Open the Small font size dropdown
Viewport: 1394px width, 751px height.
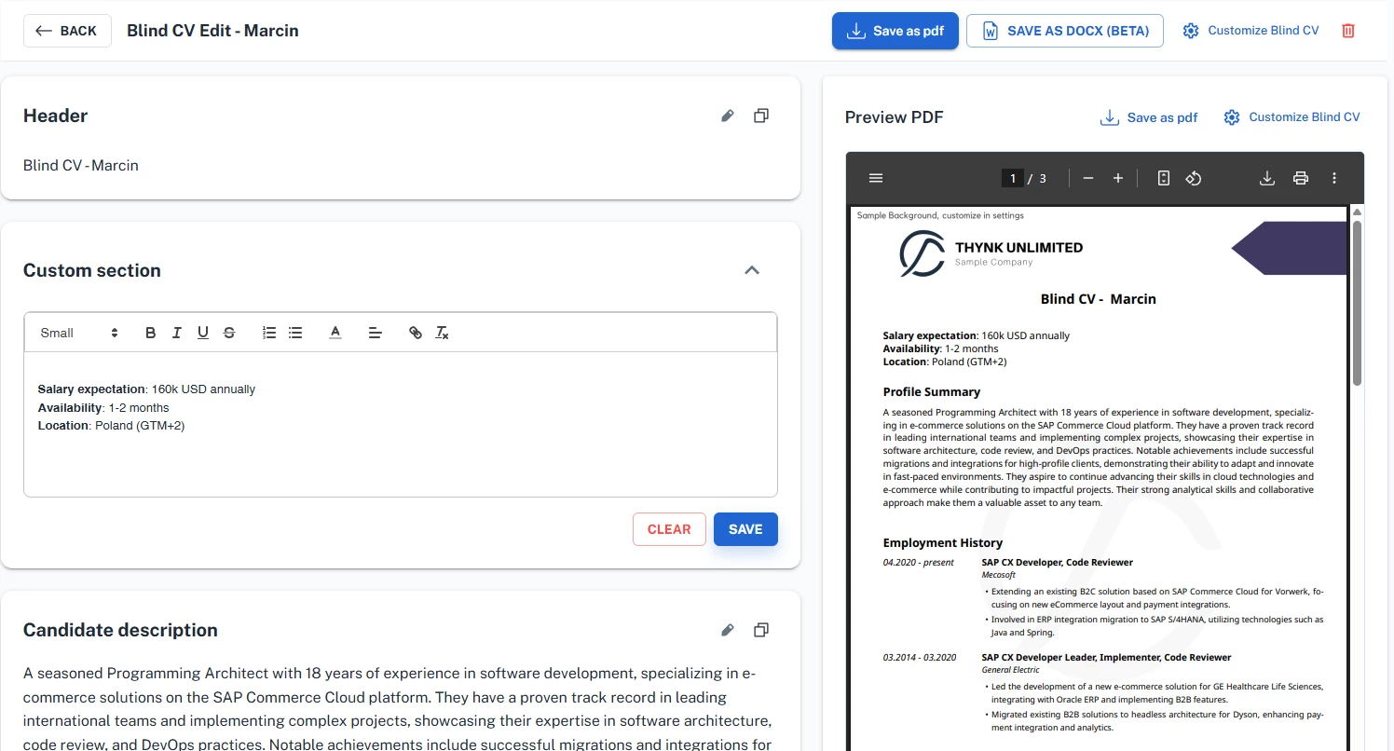(x=79, y=333)
